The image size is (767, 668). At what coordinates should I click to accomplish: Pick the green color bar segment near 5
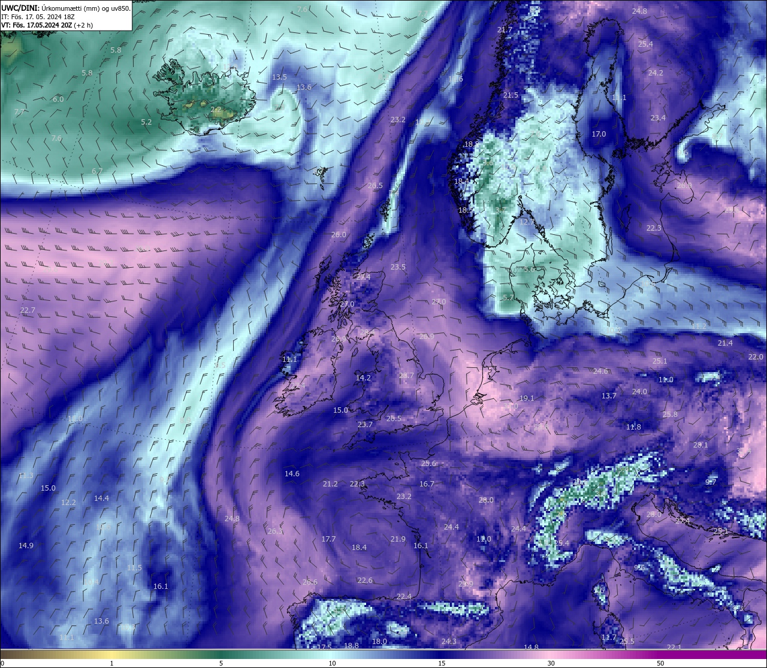click(x=221, y=654)
